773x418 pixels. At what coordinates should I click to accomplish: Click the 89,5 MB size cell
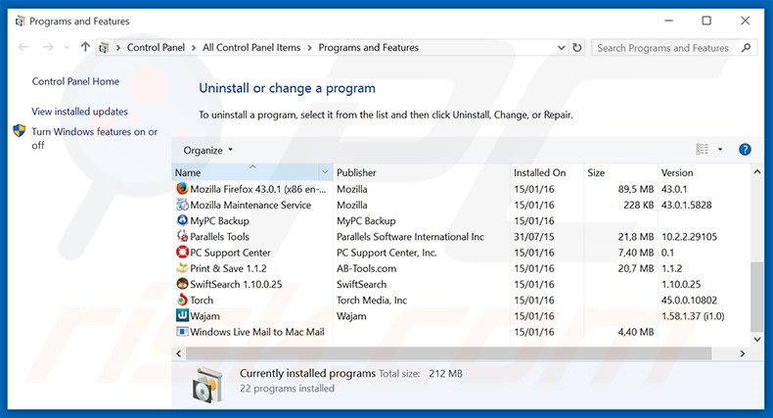(635, 189)
